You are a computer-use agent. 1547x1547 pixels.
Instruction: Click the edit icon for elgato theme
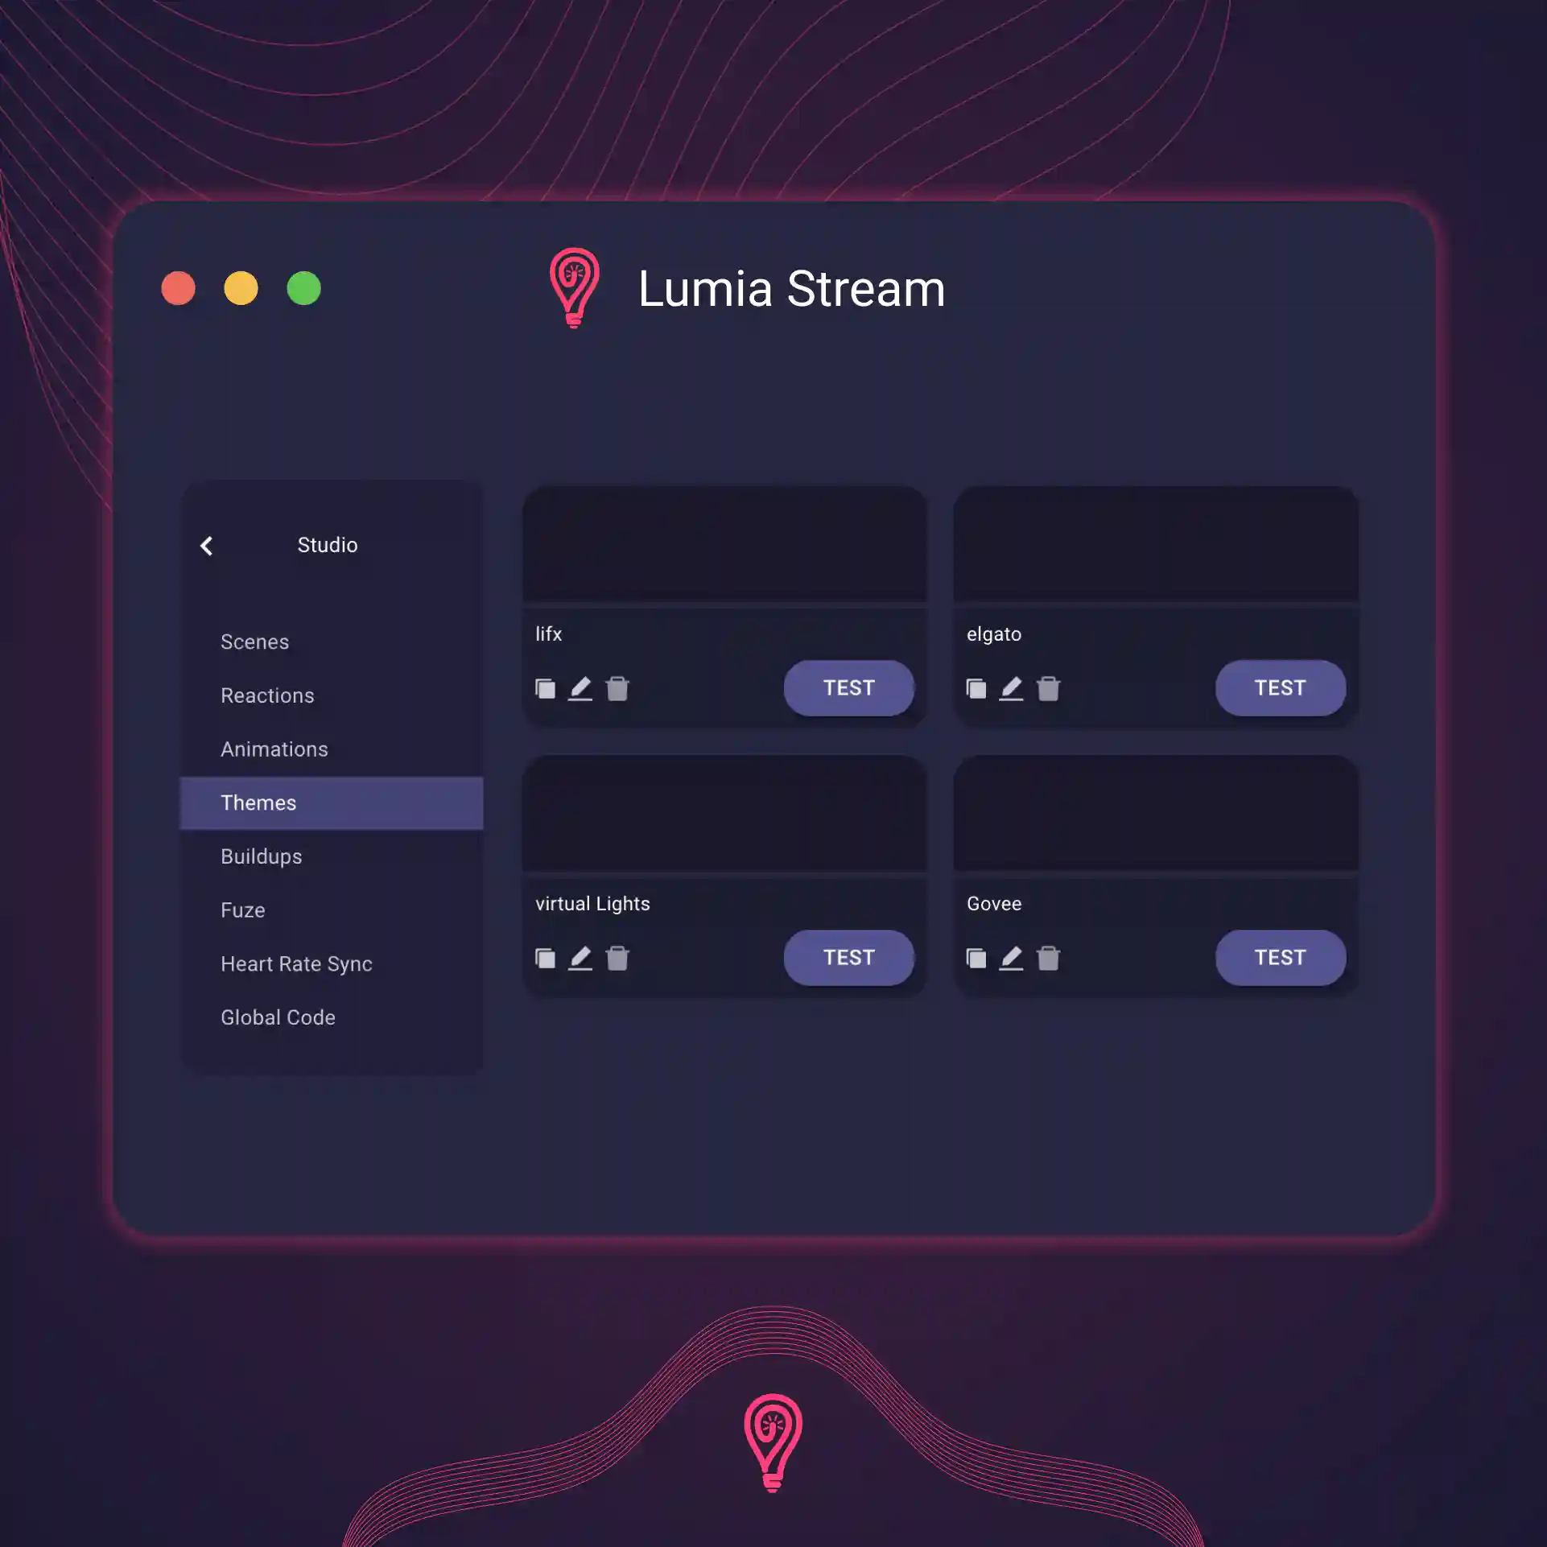[x=1012, y=687]
